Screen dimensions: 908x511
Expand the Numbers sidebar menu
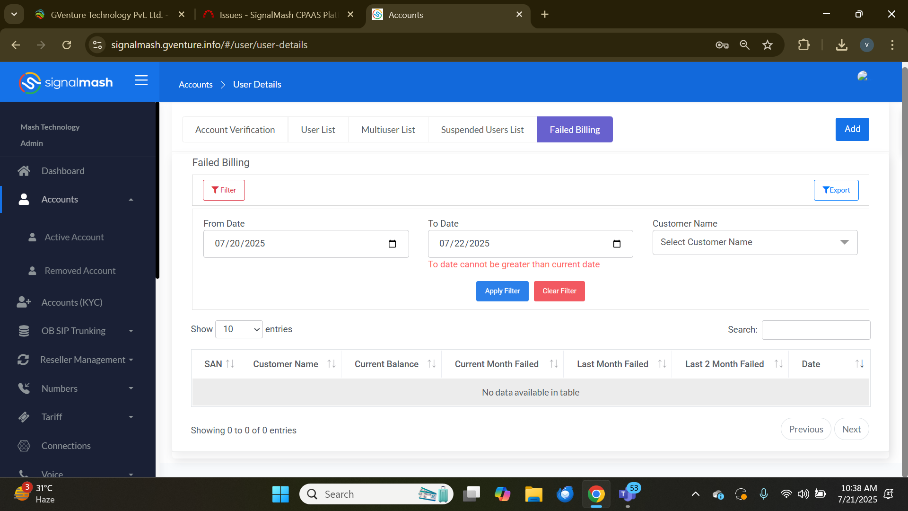coord(131,388)
